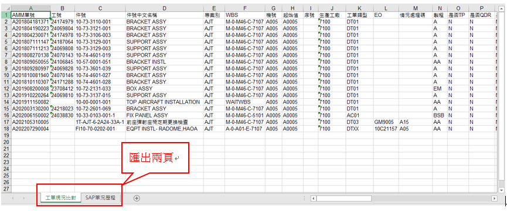
Task: Select cell with 工號 24174979
Action: click(x=62, y=22)
